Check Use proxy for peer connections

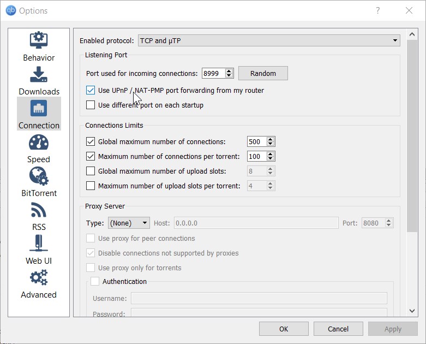coord(91,238)
